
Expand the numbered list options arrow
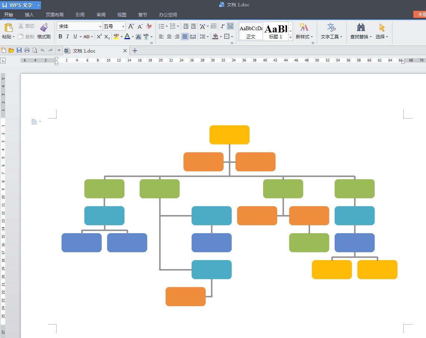[178, 26]
